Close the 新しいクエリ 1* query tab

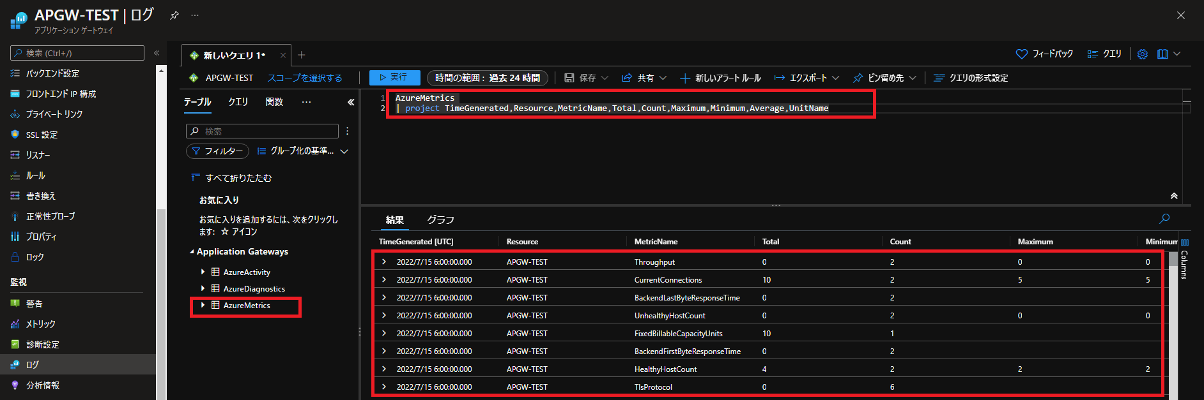point(283,56)
